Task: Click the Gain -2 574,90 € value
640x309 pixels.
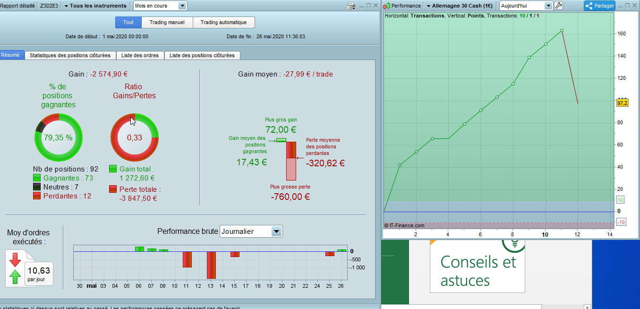Action: [x=109, y=74]
